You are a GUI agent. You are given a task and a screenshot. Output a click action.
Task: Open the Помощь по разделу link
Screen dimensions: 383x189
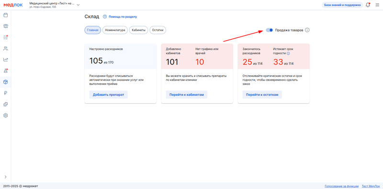[123, 17]
